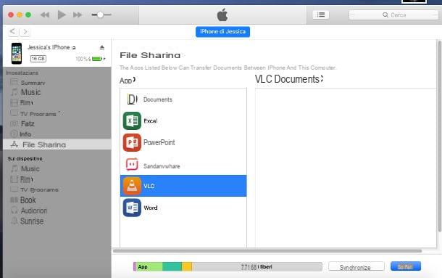
Task: Click the blue button beside Synchronize
Action: (406, 266)
